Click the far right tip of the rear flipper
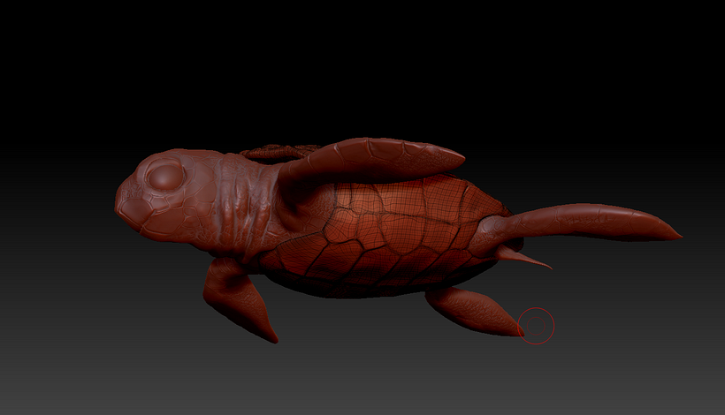This screenshot has width=725, height=415. (676, 236)
